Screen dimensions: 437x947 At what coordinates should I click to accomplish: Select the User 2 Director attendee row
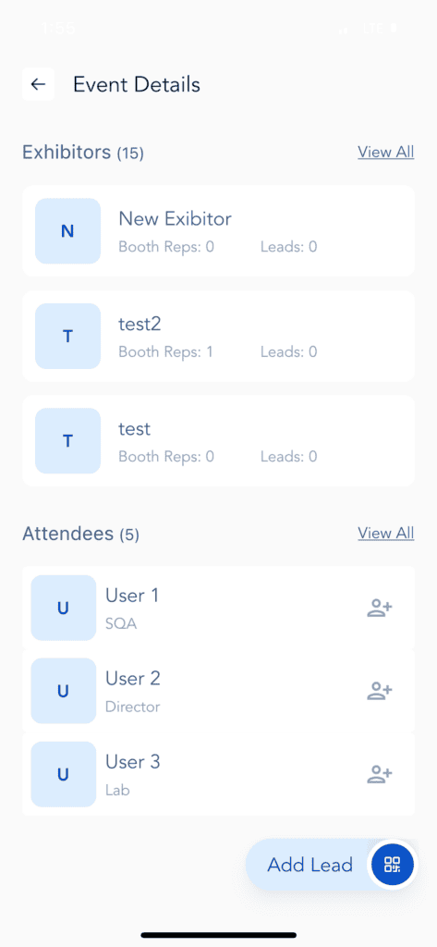pos(218,691)
